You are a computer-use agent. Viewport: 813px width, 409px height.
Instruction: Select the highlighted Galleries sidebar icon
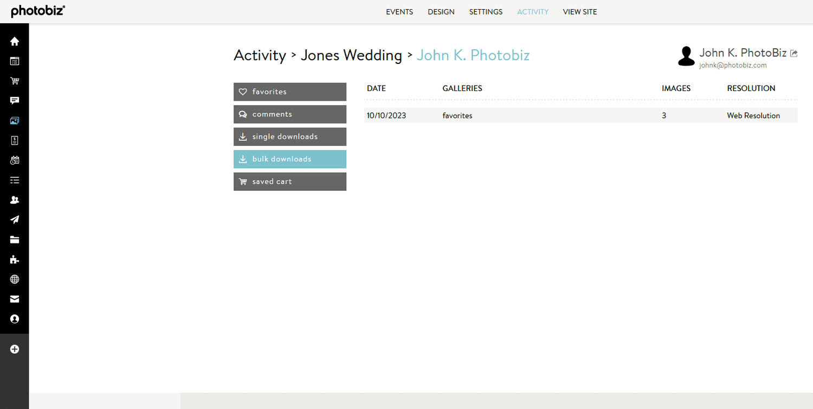[x=15, y=120]
